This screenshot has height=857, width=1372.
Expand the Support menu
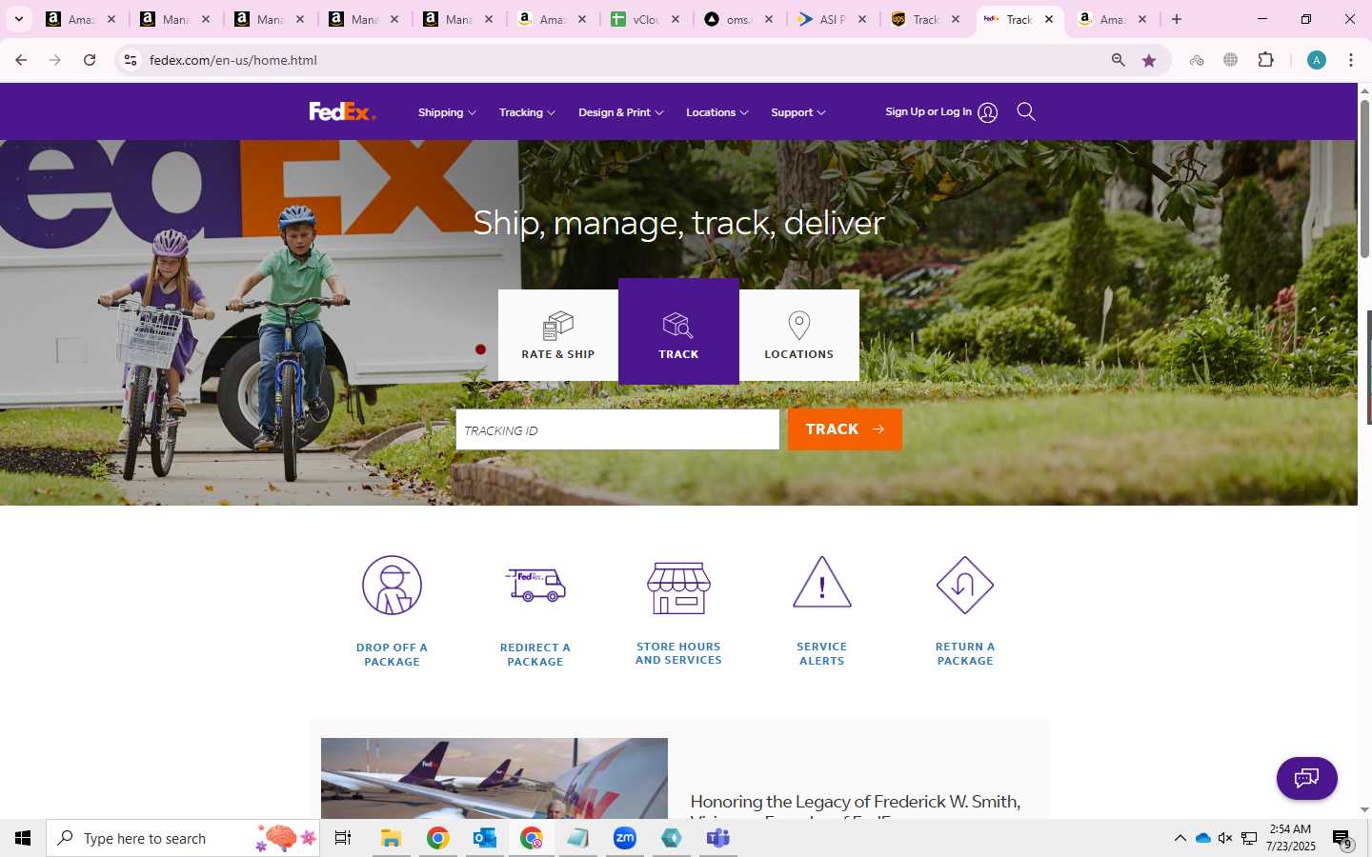(x=798, y=112)
